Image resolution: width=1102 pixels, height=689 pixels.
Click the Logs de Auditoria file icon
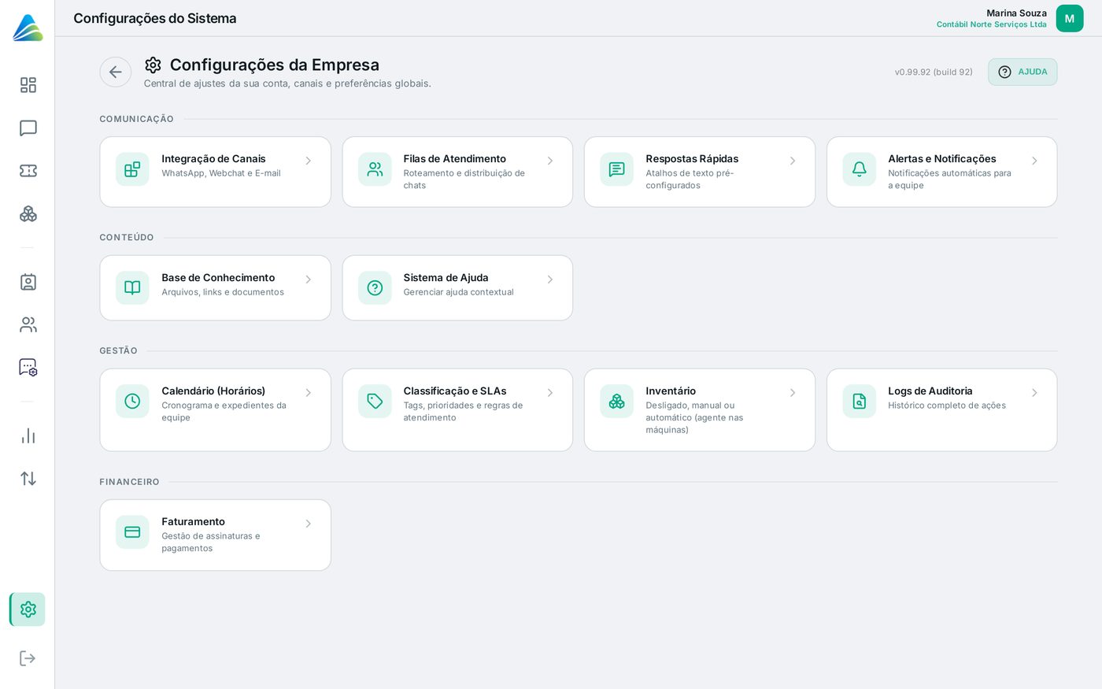[x=860, y=402]
